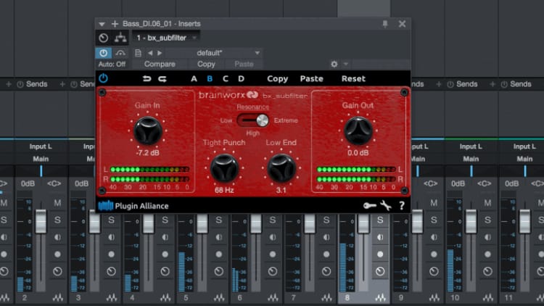Enable monitoring on channel 6
This screenshot has height=306, width=544.
273,237
